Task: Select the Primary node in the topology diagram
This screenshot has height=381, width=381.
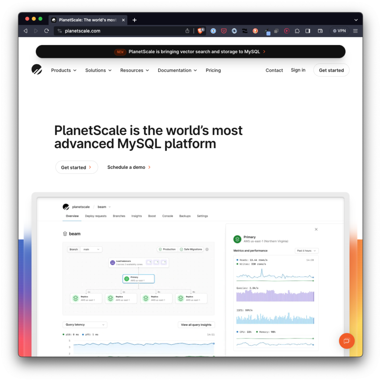Action: (x=138, y=279)
